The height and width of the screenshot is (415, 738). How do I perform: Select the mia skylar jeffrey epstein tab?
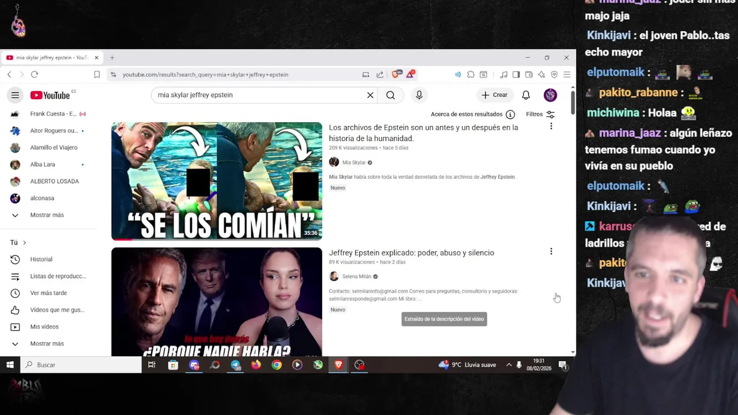pyautogui.click(x=52, y=58)
